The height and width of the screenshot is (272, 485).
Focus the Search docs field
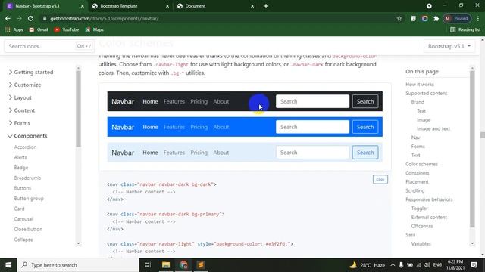(49, 46)
